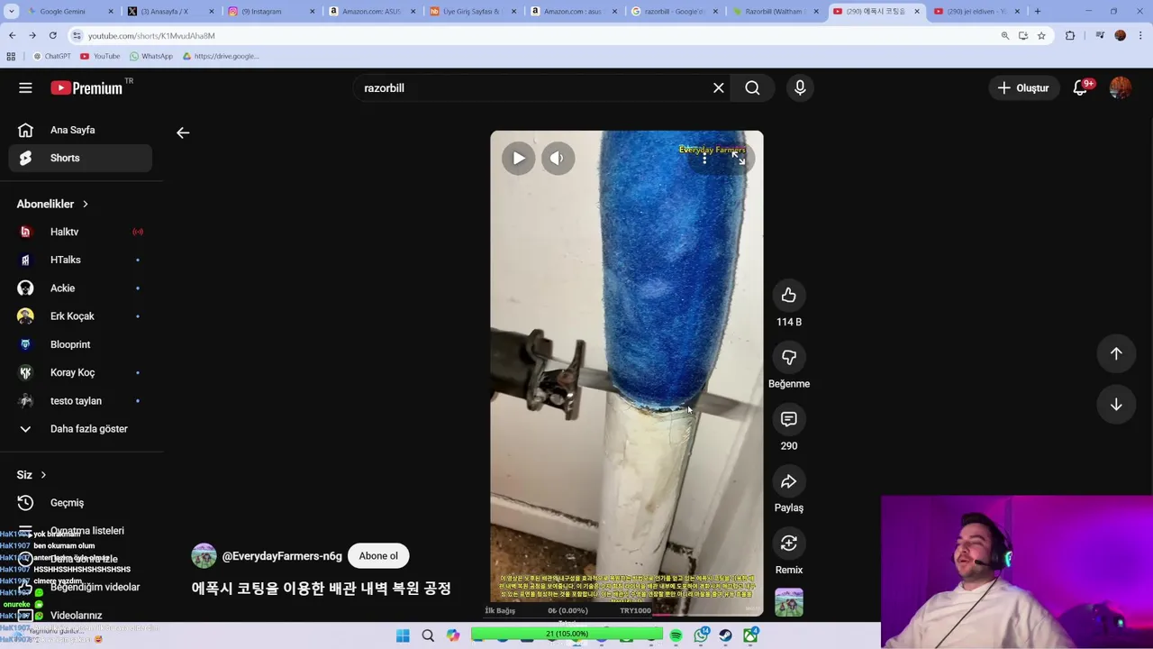This screenshot has height=649, width=1153.
Task: Switch to the jel eldiven YouTube tab
Action: click(x=977, y=11)
